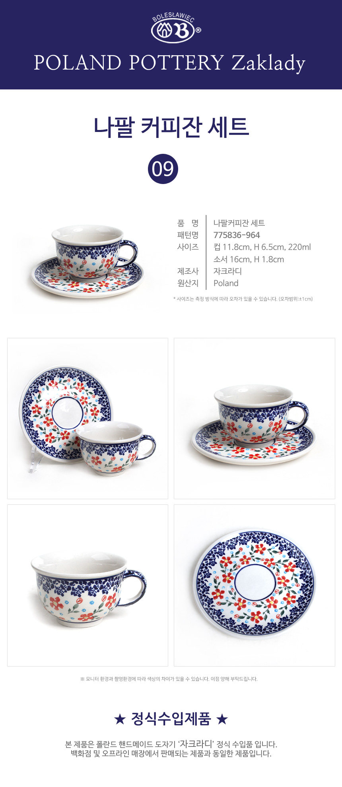Click the cup size text 11.8cm, 220ml
The width and height of the screenshot is (342, 787).
tap(262, 247)
